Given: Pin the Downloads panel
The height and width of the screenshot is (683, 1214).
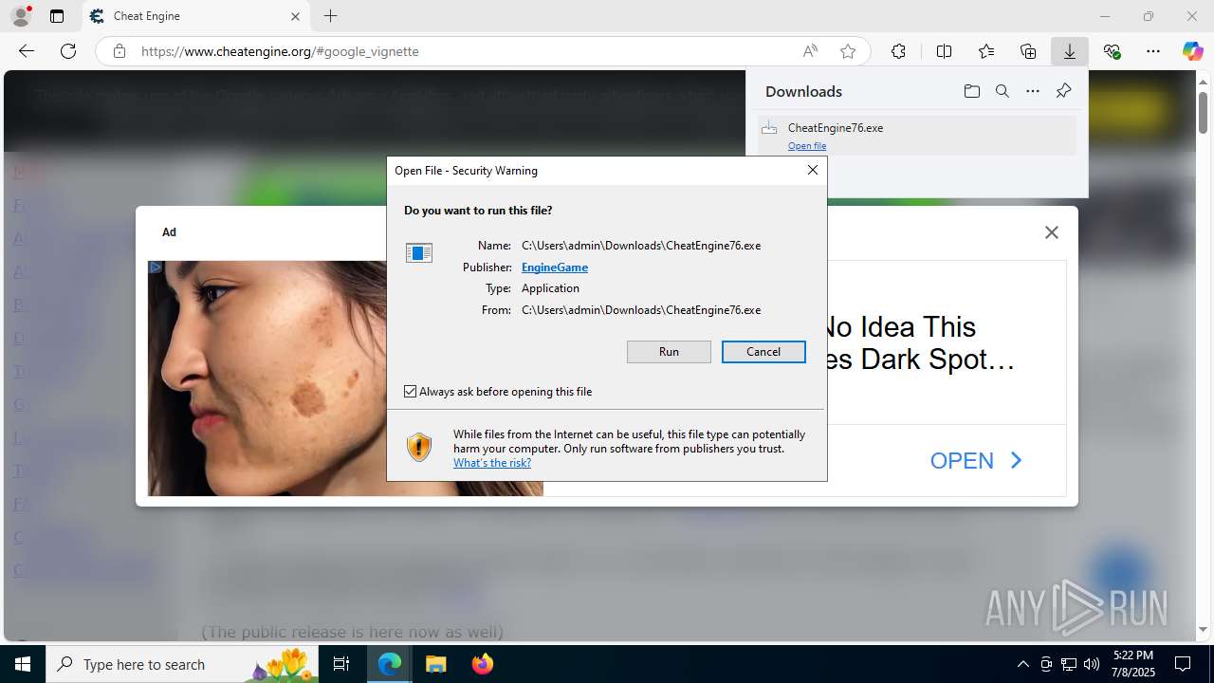Looking at the screenshot, I should [x=1063, y=91].
